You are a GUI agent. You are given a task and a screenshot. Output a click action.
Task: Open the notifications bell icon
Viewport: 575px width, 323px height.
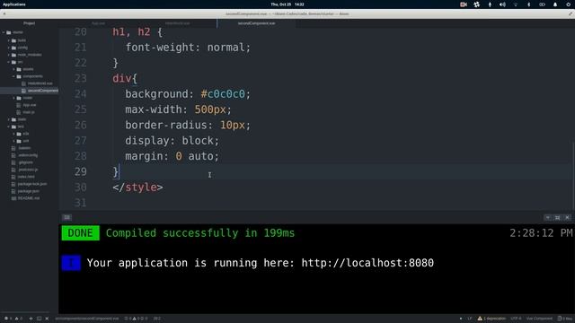pyautogui.click(x=555, y=4)
